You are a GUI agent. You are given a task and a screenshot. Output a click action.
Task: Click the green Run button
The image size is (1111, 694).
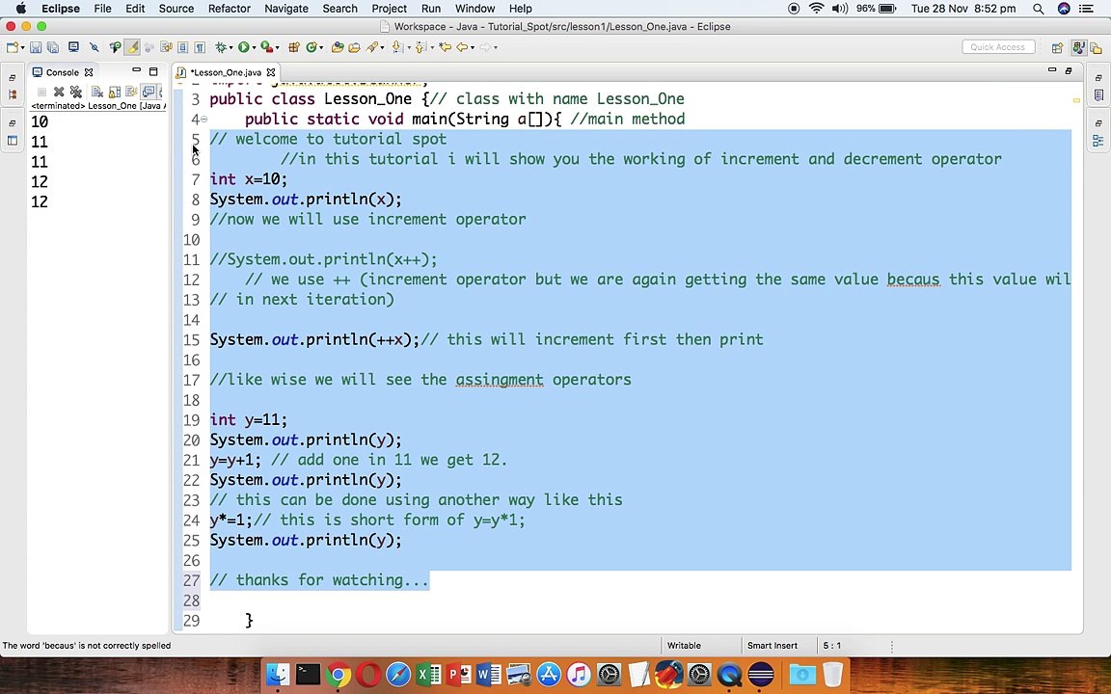(244, 47)
